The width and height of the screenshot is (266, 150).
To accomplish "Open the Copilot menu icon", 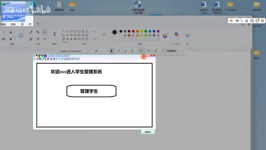I will click(x=176, y=35).
